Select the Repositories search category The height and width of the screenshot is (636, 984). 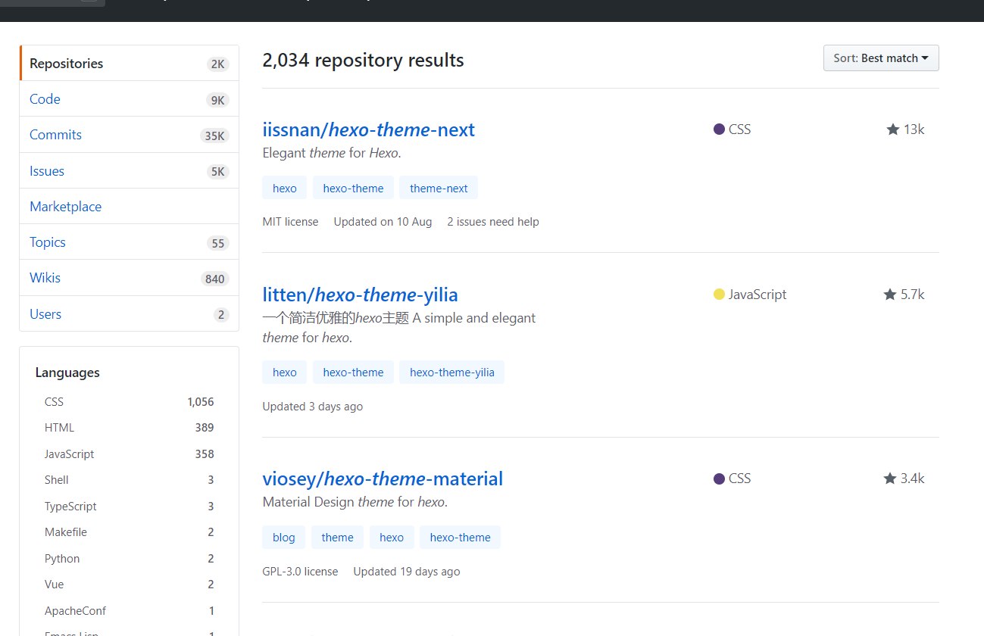click(x=130, y=64)
